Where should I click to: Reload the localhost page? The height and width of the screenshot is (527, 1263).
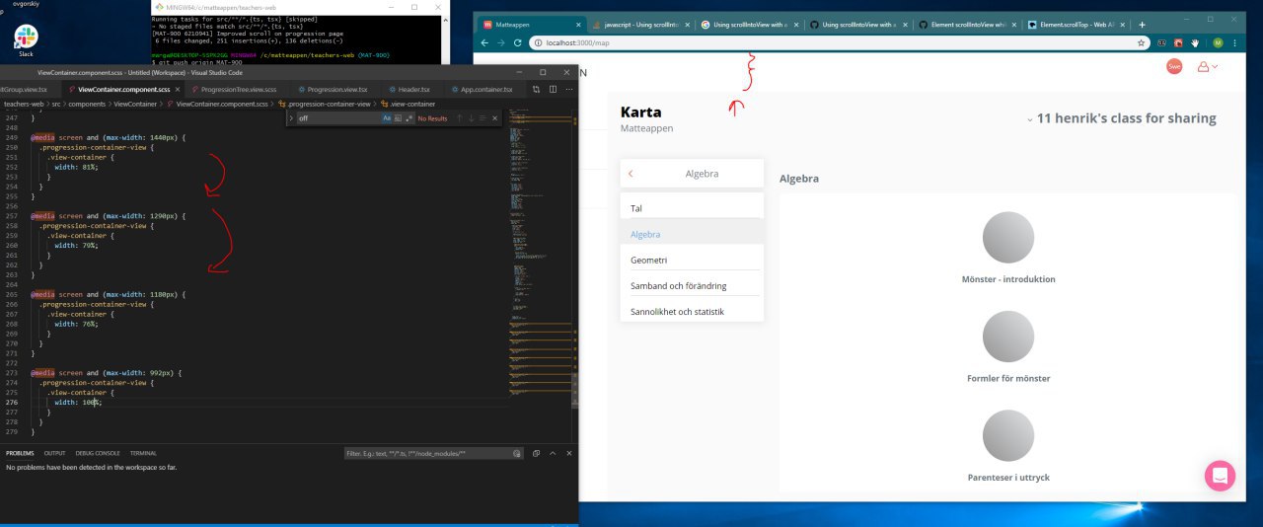[x=518, y=42]
